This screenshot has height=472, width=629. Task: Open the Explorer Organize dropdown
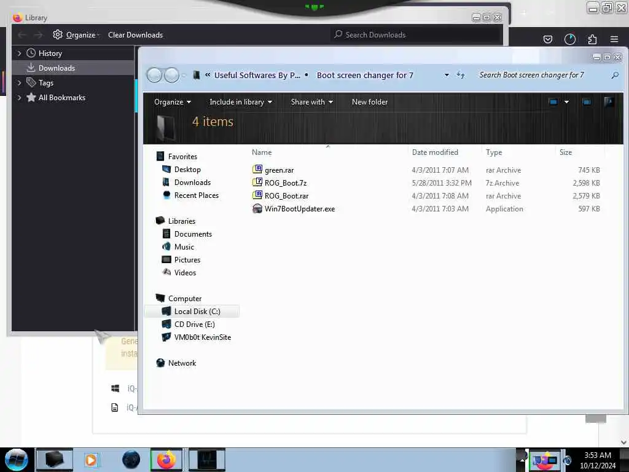coord(173,102)
